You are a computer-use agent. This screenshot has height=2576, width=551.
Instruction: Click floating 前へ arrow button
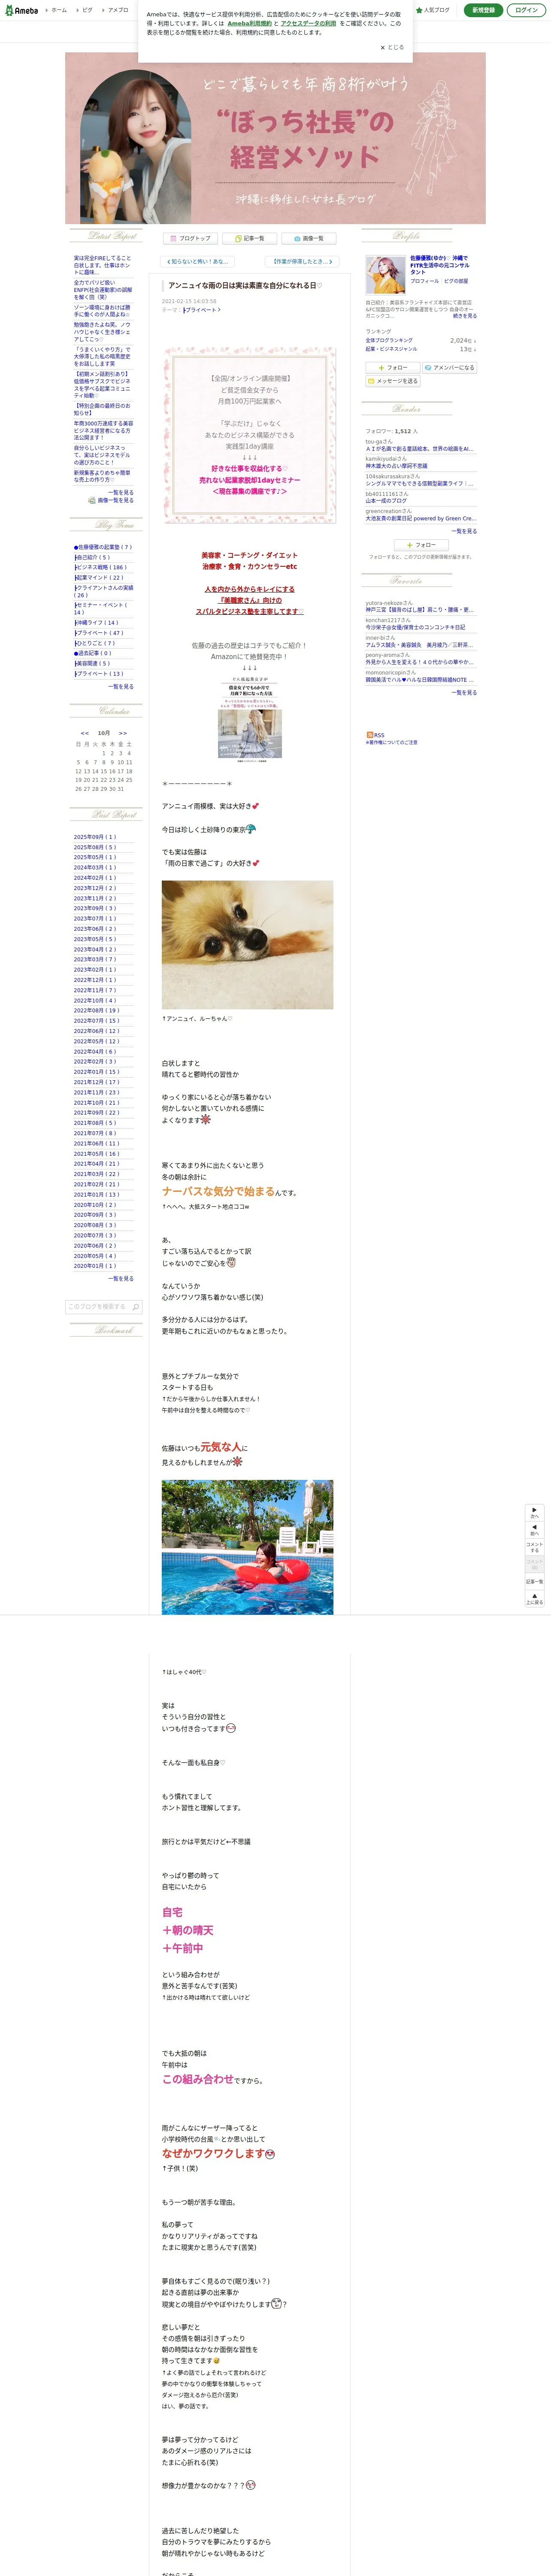click(x=535, y=1530)
